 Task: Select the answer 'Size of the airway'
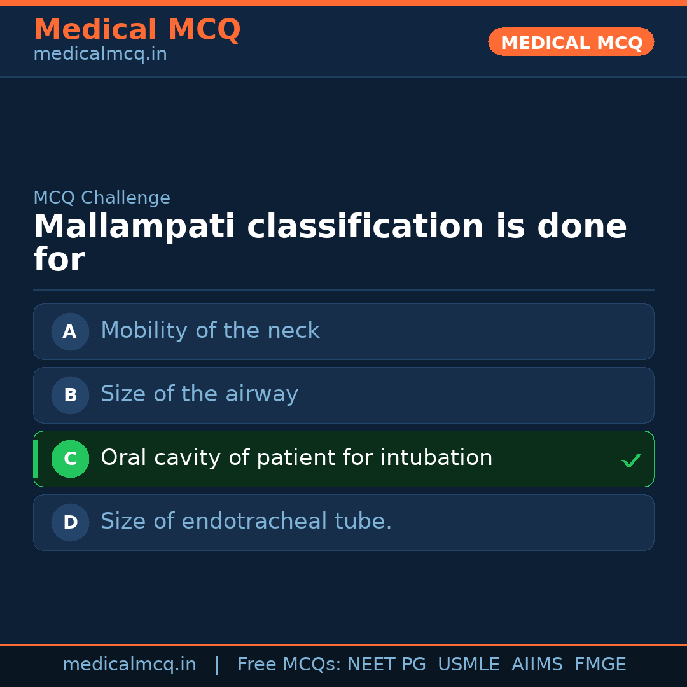199,394
